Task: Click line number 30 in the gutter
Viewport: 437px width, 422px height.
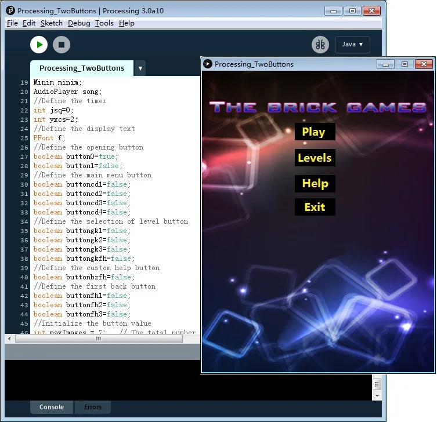Action: (24, 184)
